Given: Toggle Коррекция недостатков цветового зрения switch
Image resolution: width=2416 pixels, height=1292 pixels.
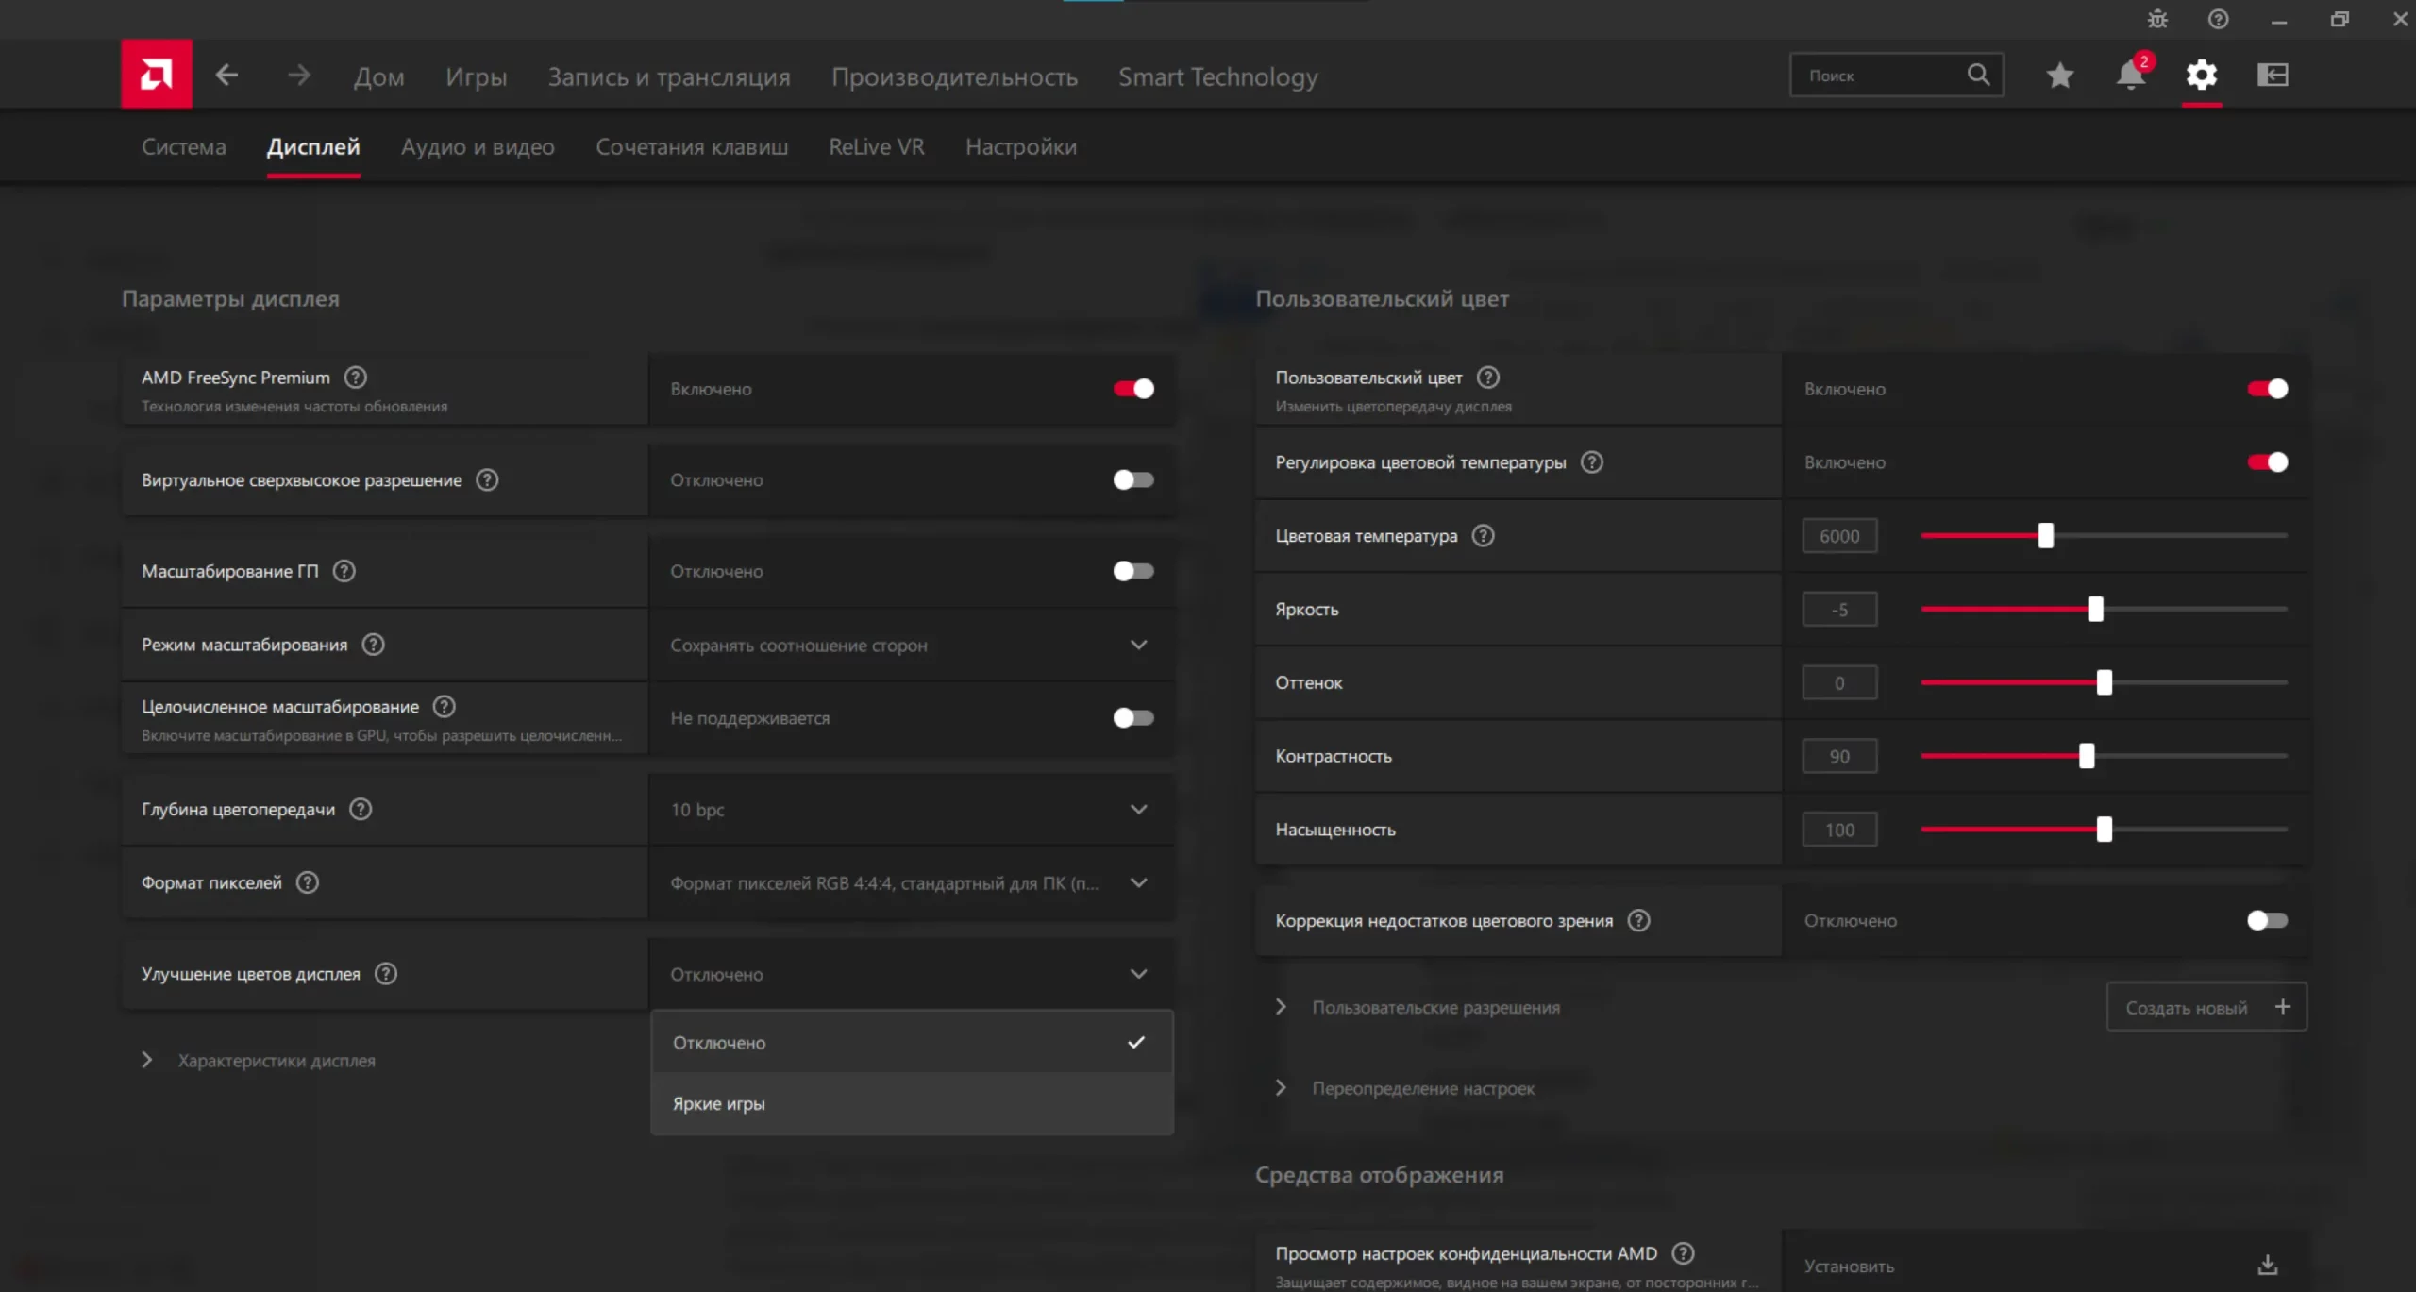Looking at the screenshot, I should pyautogui.click(x=2267, y=920).
